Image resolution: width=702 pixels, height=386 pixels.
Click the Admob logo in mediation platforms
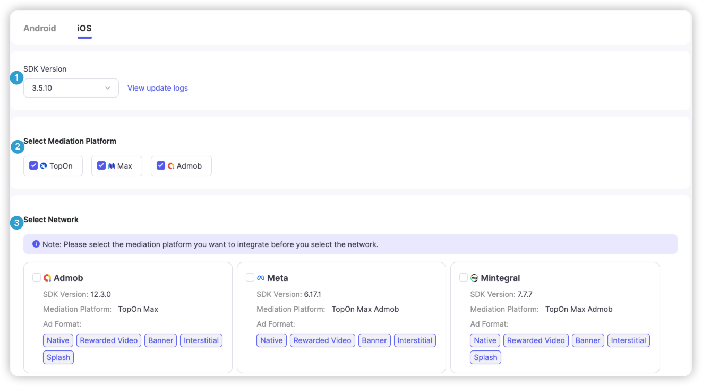(171, 166)
